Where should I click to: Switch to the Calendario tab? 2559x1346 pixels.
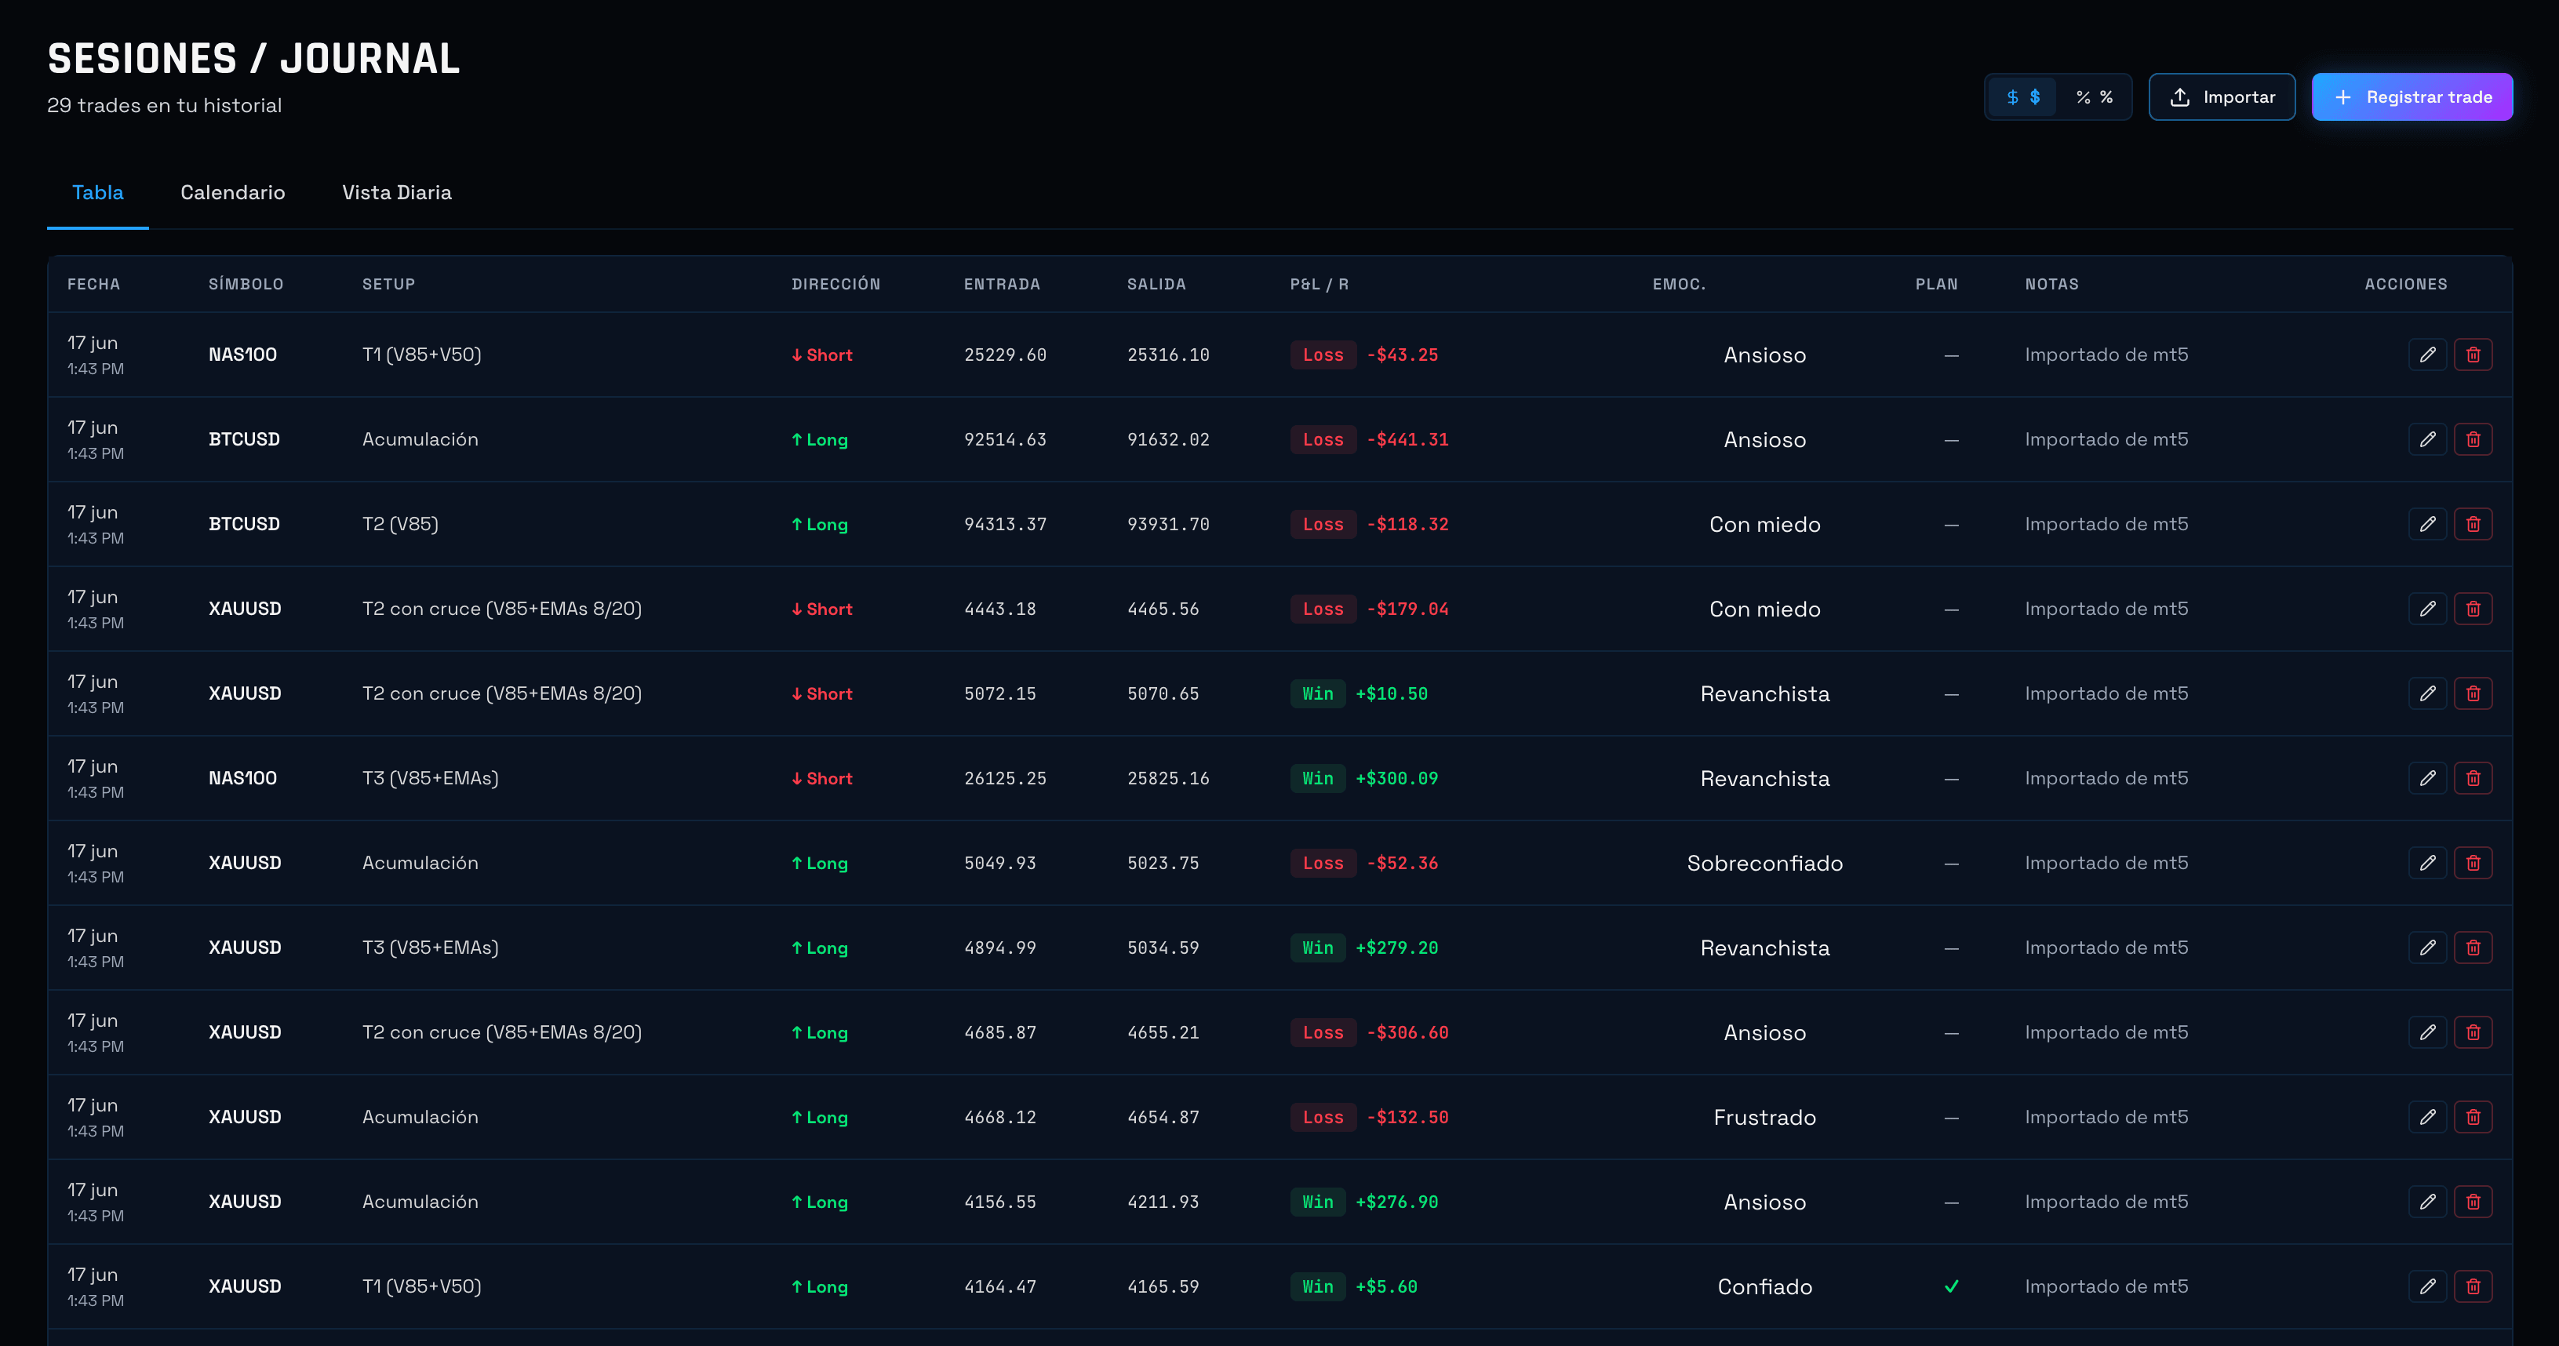tap(232, 193)
